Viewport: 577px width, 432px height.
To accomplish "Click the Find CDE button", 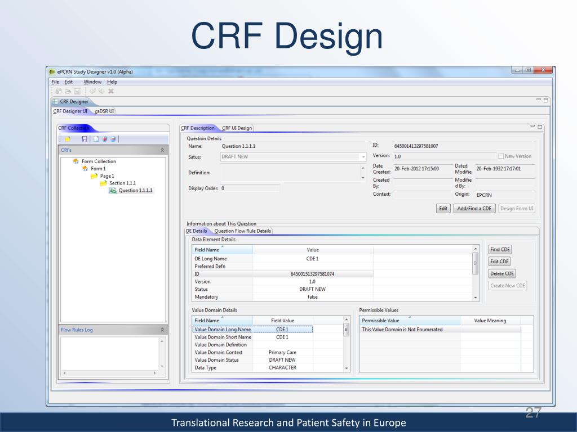I will click(x=500, y=249).
